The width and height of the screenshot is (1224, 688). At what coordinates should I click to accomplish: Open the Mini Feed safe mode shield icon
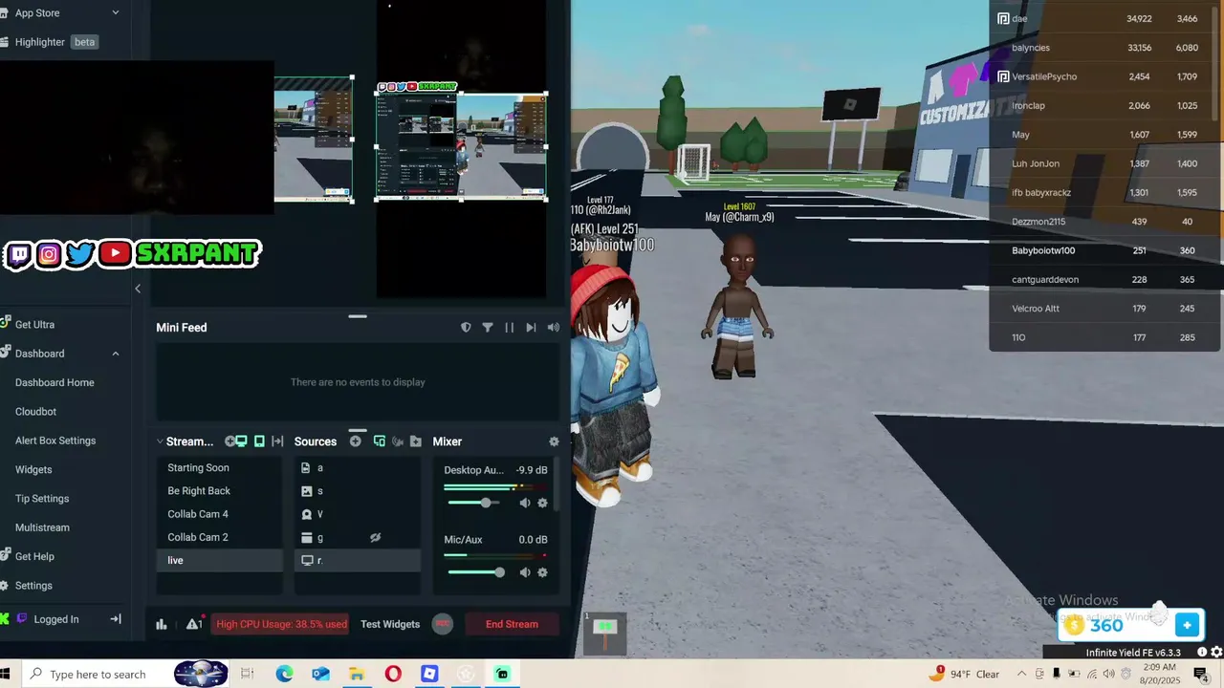(x=466, y=328)
